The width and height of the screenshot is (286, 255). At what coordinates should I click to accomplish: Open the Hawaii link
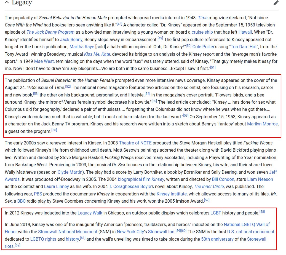pyautogui.click(x=245, y=32)
